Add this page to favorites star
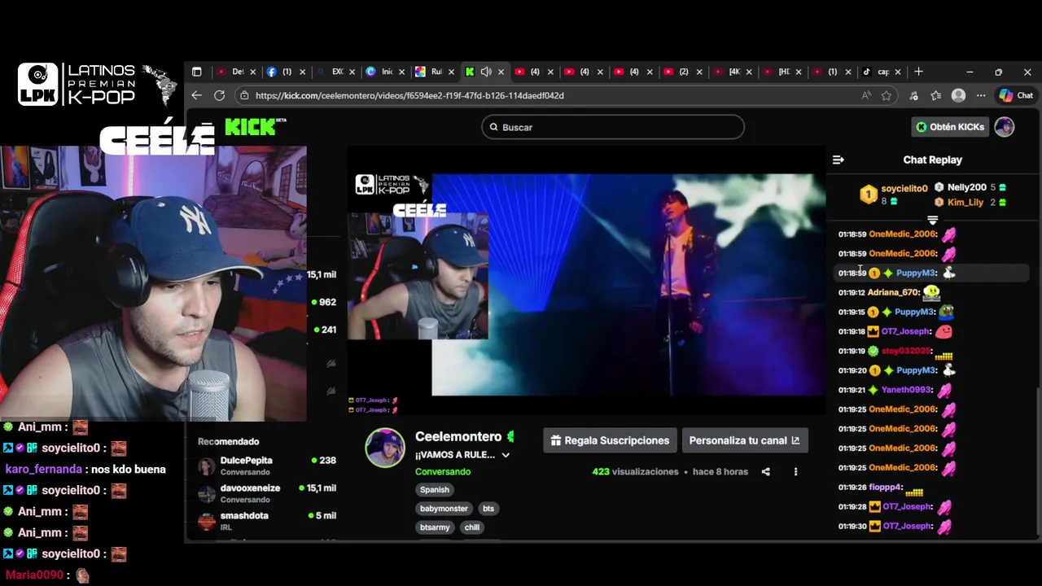This screenshot has height=586, width=1042. pyautogui.click(x=887, y=95)
